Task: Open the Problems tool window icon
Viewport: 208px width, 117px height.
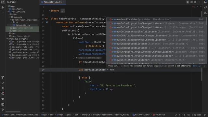Action: click(3, 94)
